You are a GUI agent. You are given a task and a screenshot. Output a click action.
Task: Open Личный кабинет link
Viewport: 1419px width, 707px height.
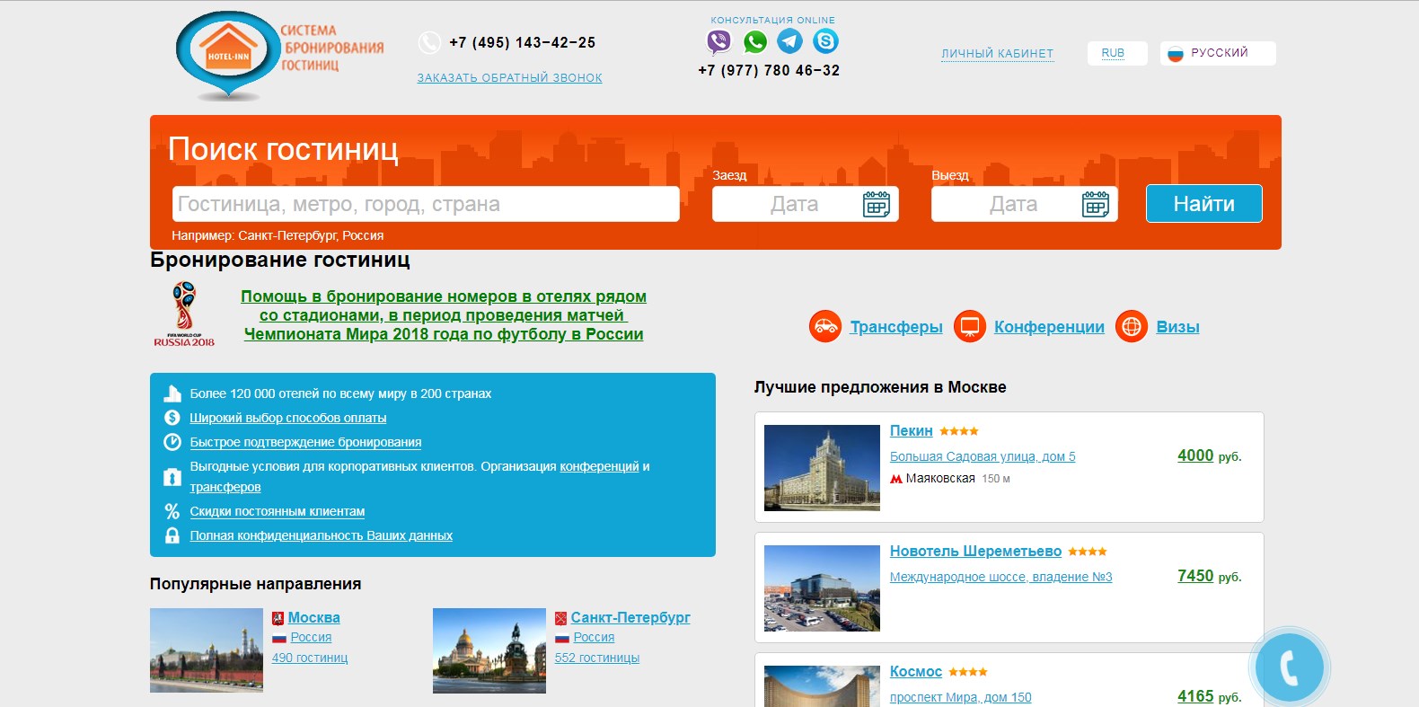pyautogui.click(x=997, y=54)
